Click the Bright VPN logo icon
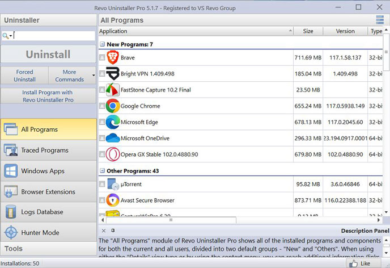Viewport: 390px width, 268px height. click(x=113, y=73)
